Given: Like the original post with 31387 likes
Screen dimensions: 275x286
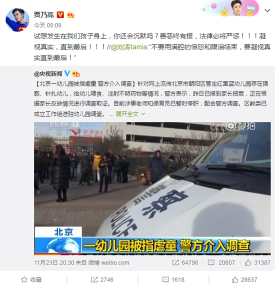Looking at the screenshot, I should (x=257, y=262).
